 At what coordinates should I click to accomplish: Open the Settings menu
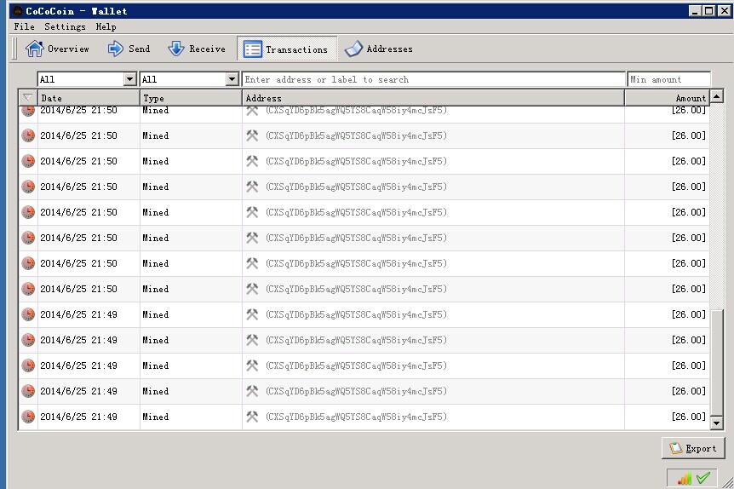[x=65, y=26]
